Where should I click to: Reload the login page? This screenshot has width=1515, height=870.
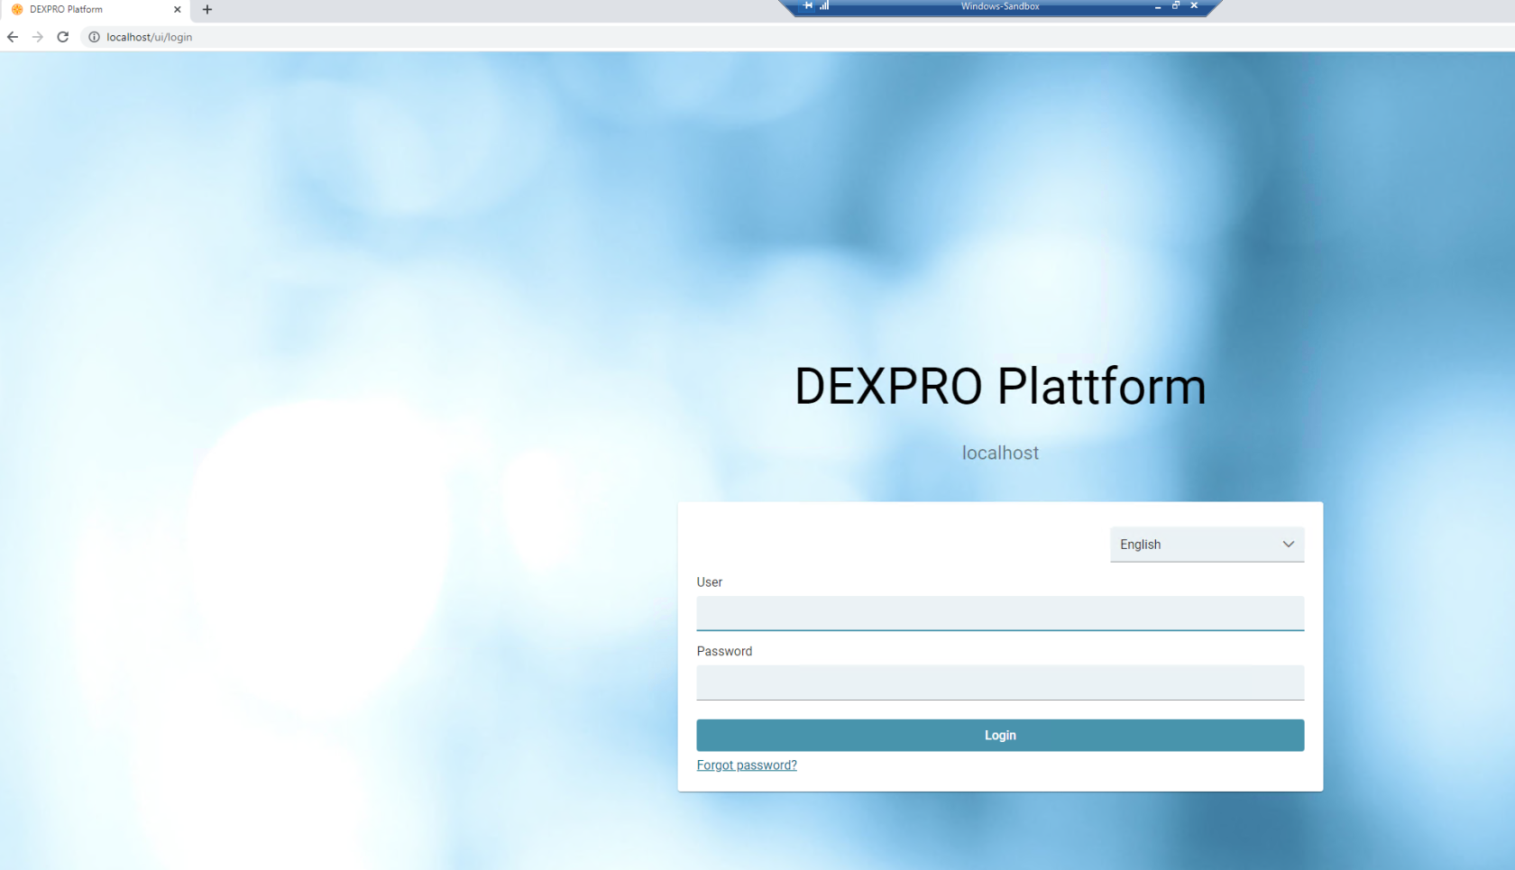coord(63,37)
